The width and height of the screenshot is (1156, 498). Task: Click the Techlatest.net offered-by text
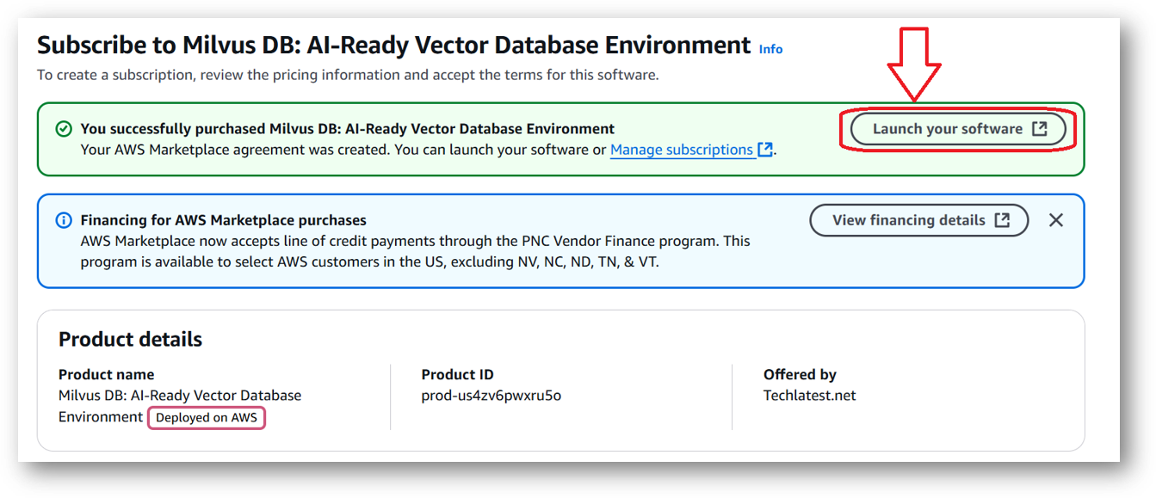807,396
